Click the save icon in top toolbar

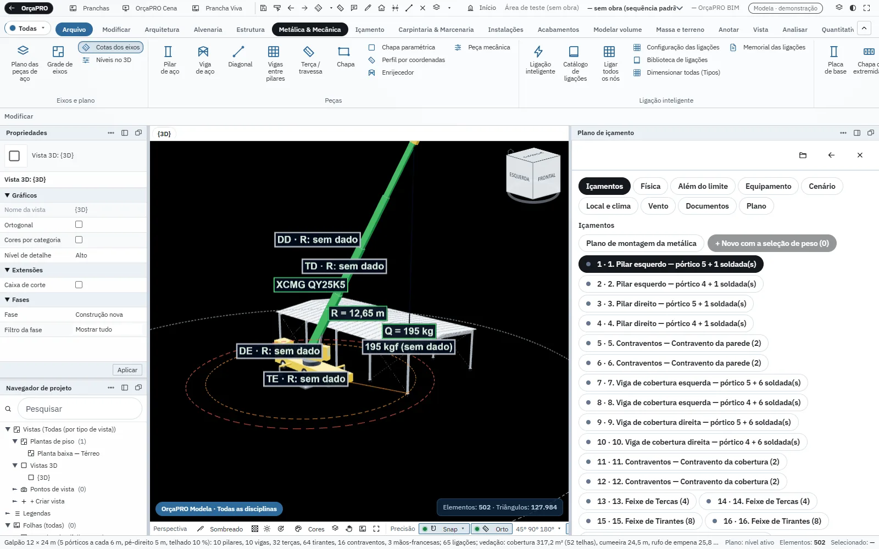(263, 8)
